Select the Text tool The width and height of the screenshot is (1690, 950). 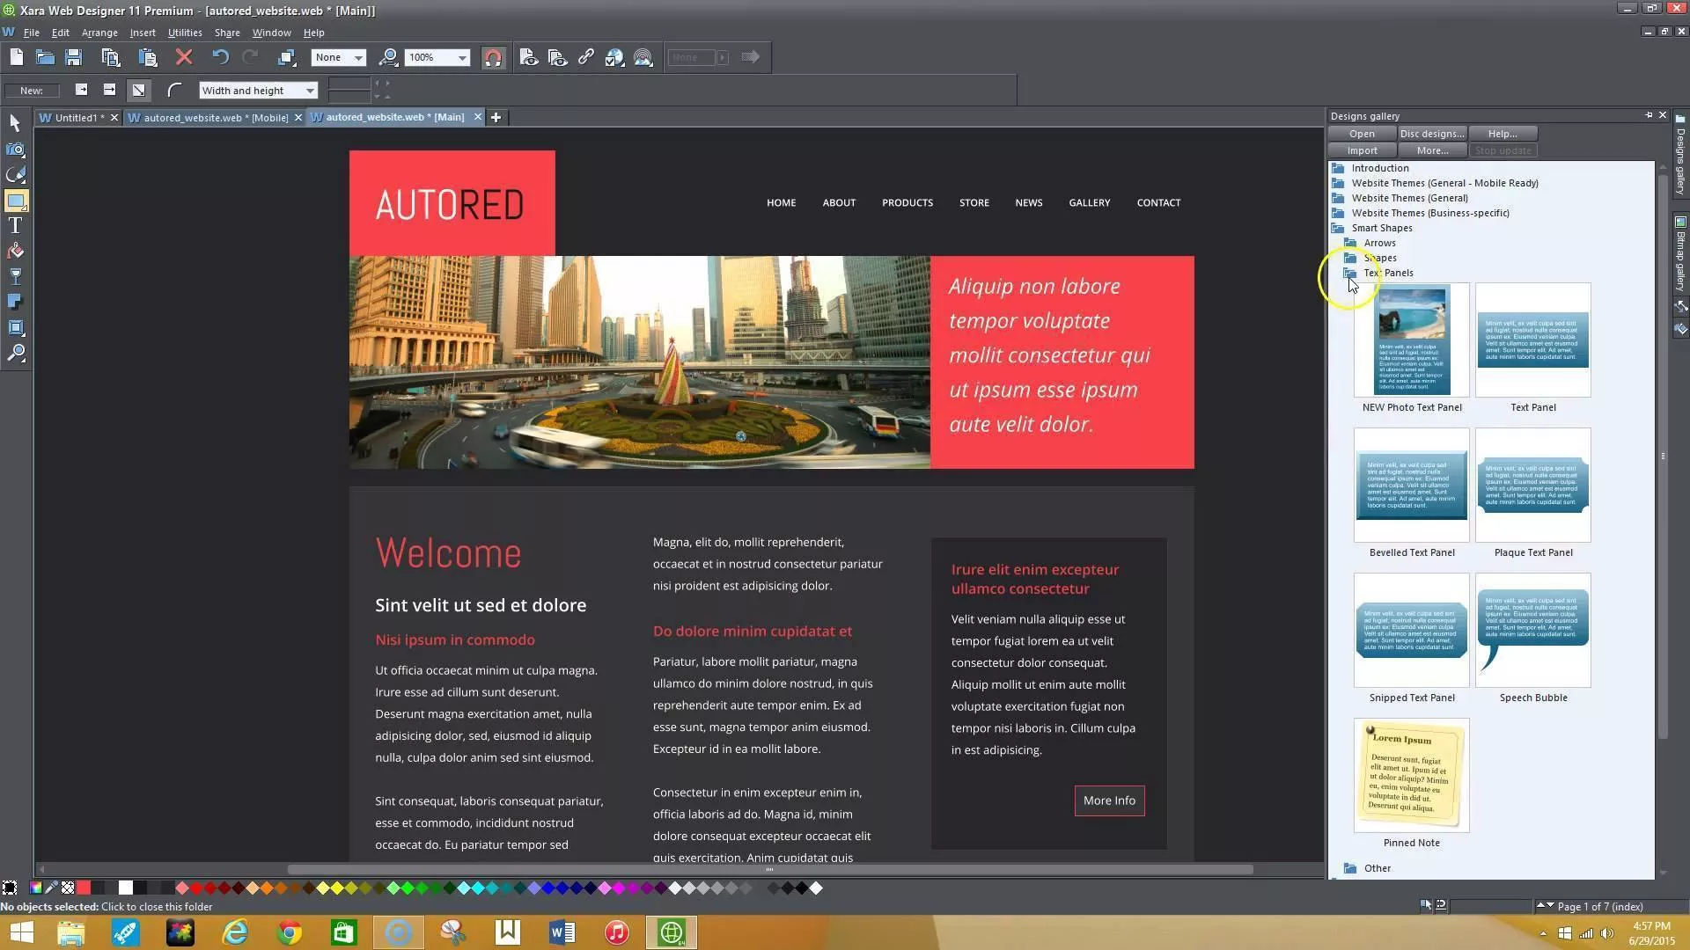(15, 226)
